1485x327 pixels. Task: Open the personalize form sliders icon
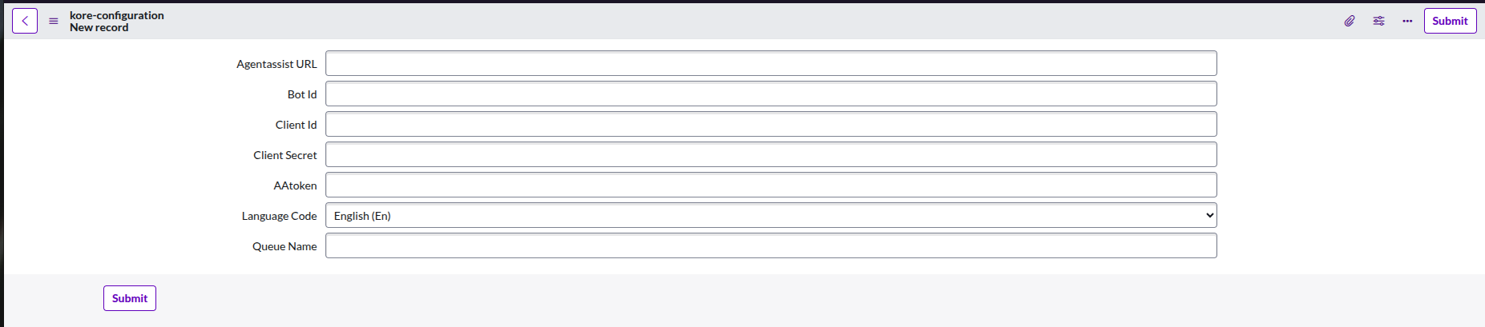click(1378, 21)
